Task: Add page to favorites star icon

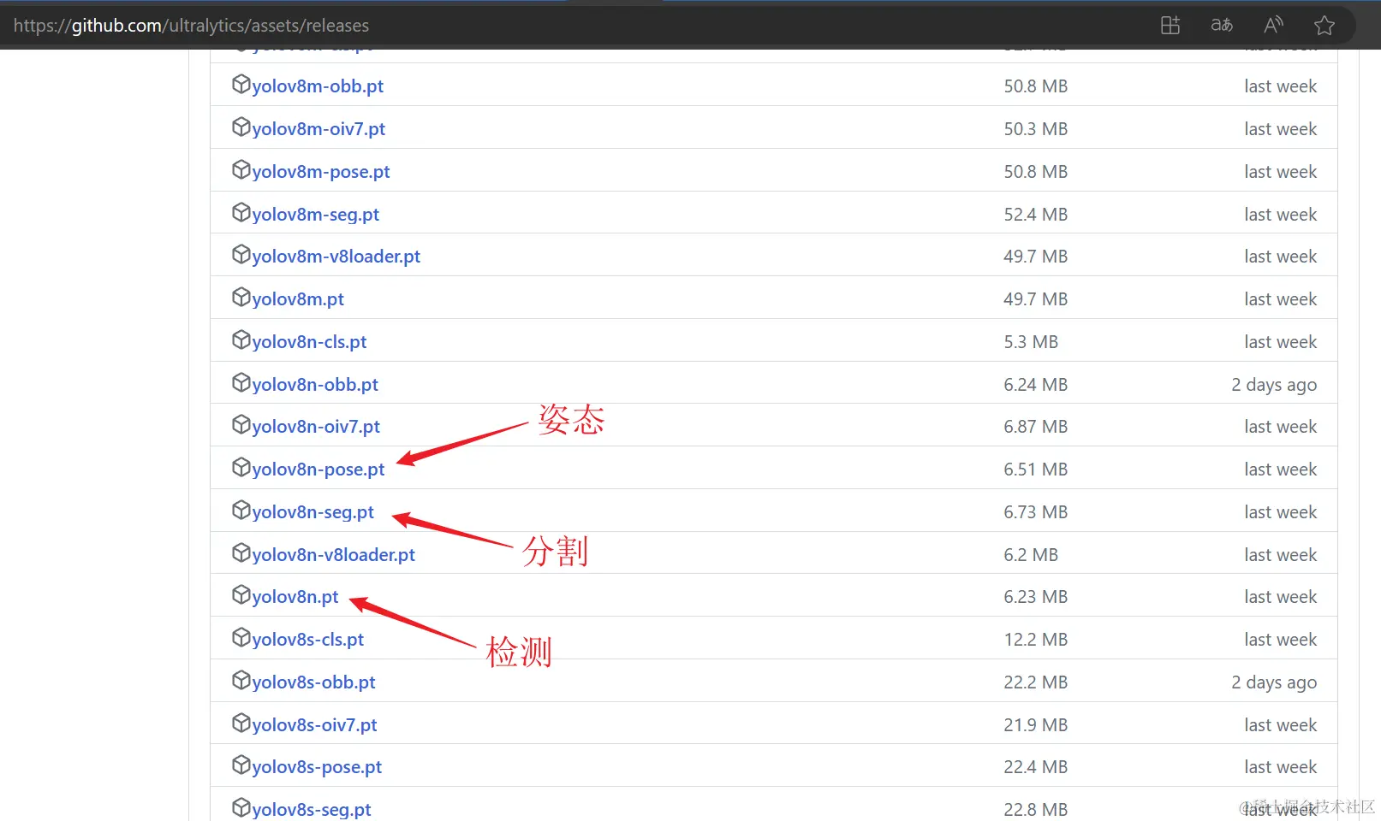Action: 1324,25
